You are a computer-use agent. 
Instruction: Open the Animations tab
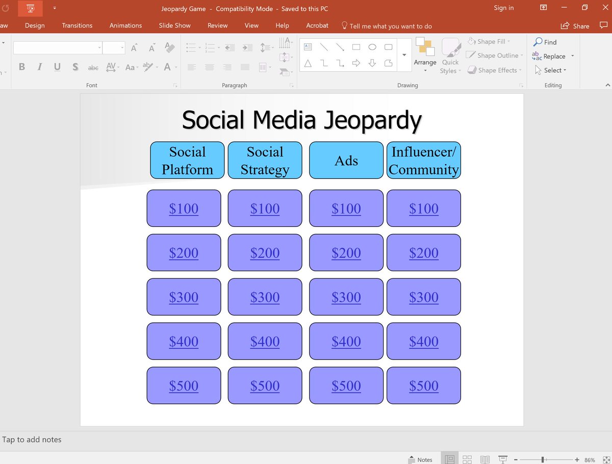tap(125, 25)
